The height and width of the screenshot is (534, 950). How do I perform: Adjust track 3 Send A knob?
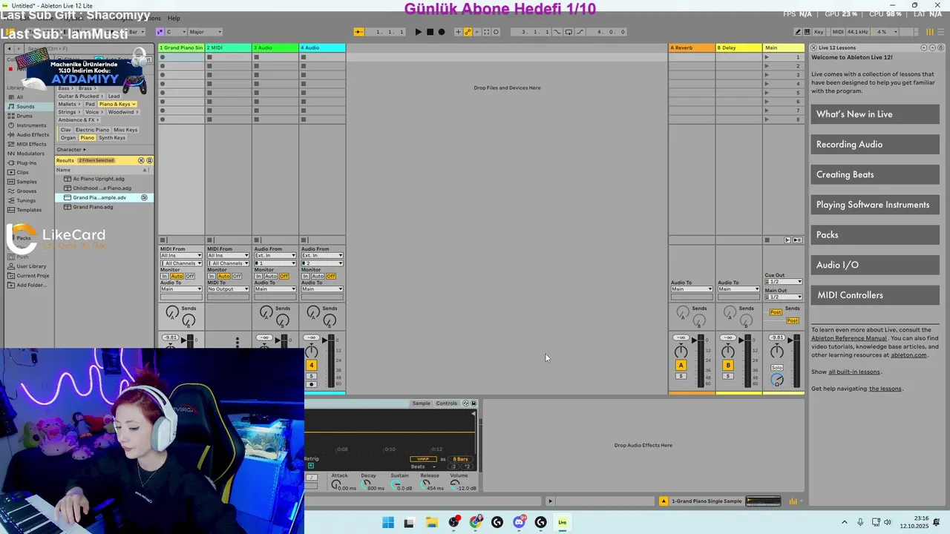click(x=266, y=313)
